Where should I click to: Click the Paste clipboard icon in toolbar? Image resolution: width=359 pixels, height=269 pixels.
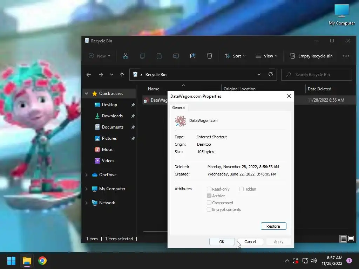tap(159, 56)
